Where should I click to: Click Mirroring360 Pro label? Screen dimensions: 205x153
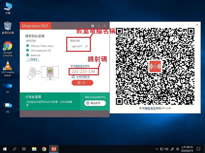tap(95, 97)
